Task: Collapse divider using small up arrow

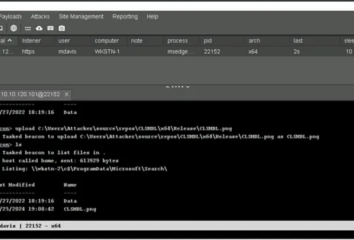Action: (x=168, y=87)
